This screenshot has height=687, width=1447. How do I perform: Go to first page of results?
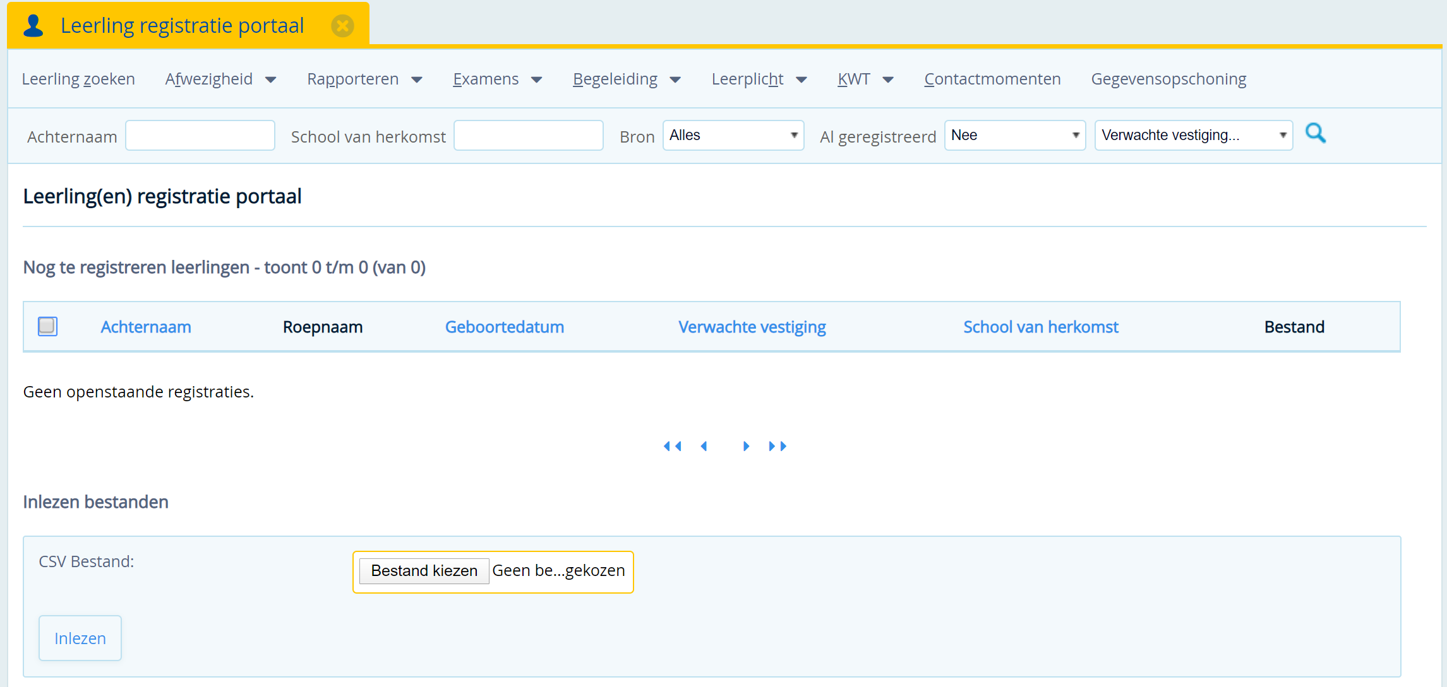pos(672,446)
